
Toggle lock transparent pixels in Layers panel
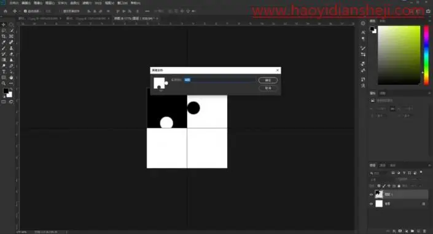[x=379, y=186]
